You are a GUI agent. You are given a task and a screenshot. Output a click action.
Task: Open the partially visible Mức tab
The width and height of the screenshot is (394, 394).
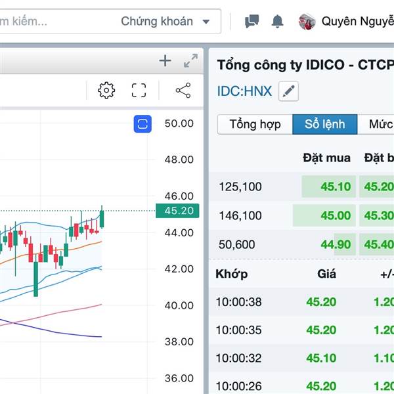coord(376,124)
